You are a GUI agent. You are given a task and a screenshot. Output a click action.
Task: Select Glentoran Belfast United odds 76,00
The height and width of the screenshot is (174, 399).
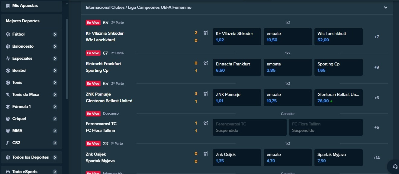pyautogui.click(x=338, y=98)
